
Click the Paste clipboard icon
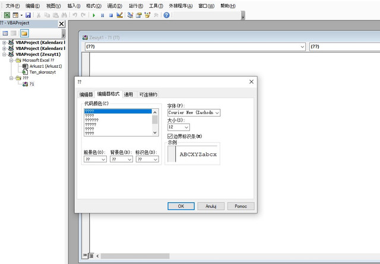[x=55, y=15]
